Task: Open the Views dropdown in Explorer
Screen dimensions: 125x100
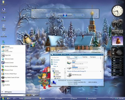Action: pos(64,54)
